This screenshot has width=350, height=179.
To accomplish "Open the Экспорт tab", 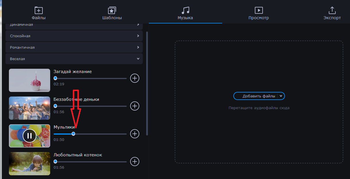I will pos(332,13).
